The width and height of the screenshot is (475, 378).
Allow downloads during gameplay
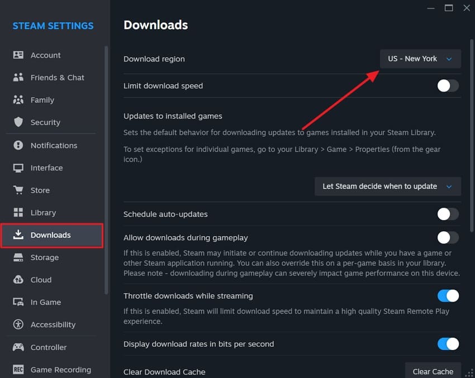[x=448, y=237]
